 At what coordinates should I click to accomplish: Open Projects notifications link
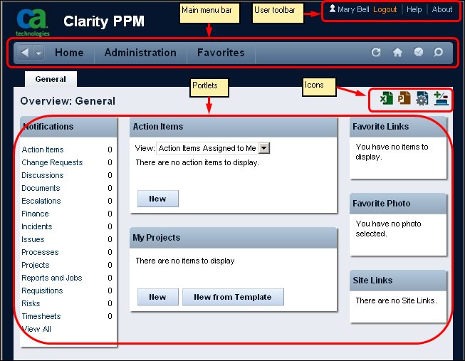point(36,265)
